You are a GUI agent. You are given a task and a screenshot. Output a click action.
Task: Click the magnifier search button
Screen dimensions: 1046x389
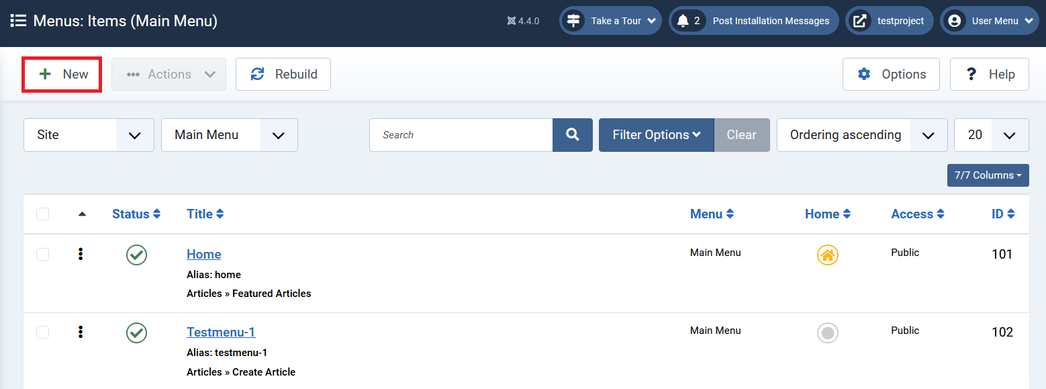(x=573, y=135)
